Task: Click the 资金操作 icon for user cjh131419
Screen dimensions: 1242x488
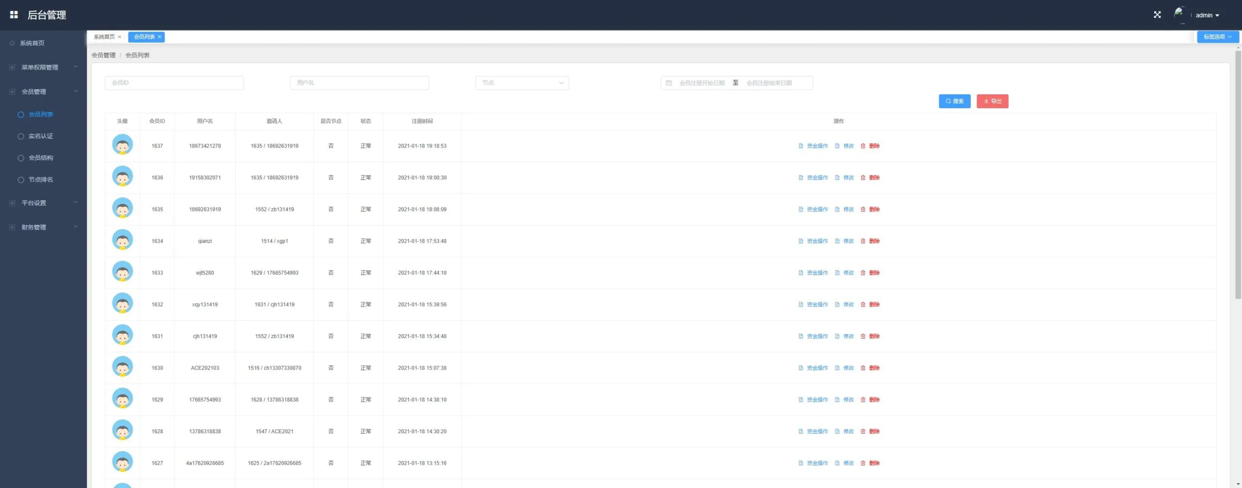Action: click(801, 336)
